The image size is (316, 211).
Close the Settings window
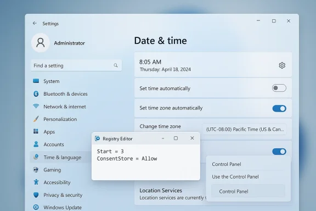click(x=289, y=21)
